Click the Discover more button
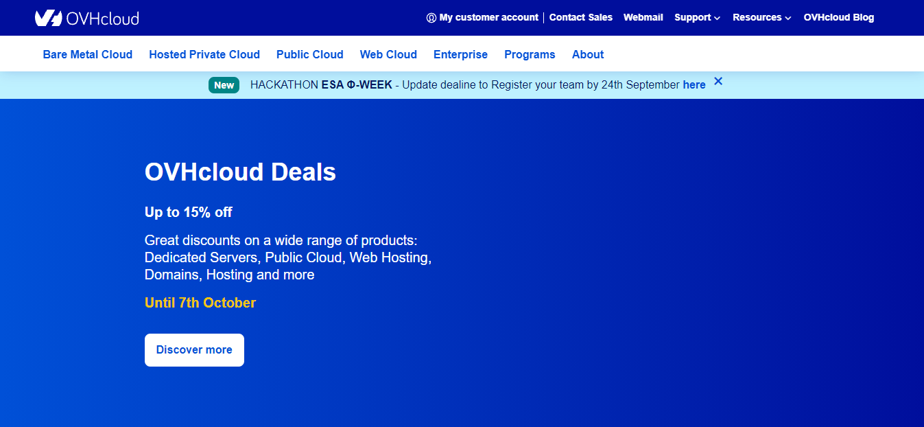 click(194, 350)
